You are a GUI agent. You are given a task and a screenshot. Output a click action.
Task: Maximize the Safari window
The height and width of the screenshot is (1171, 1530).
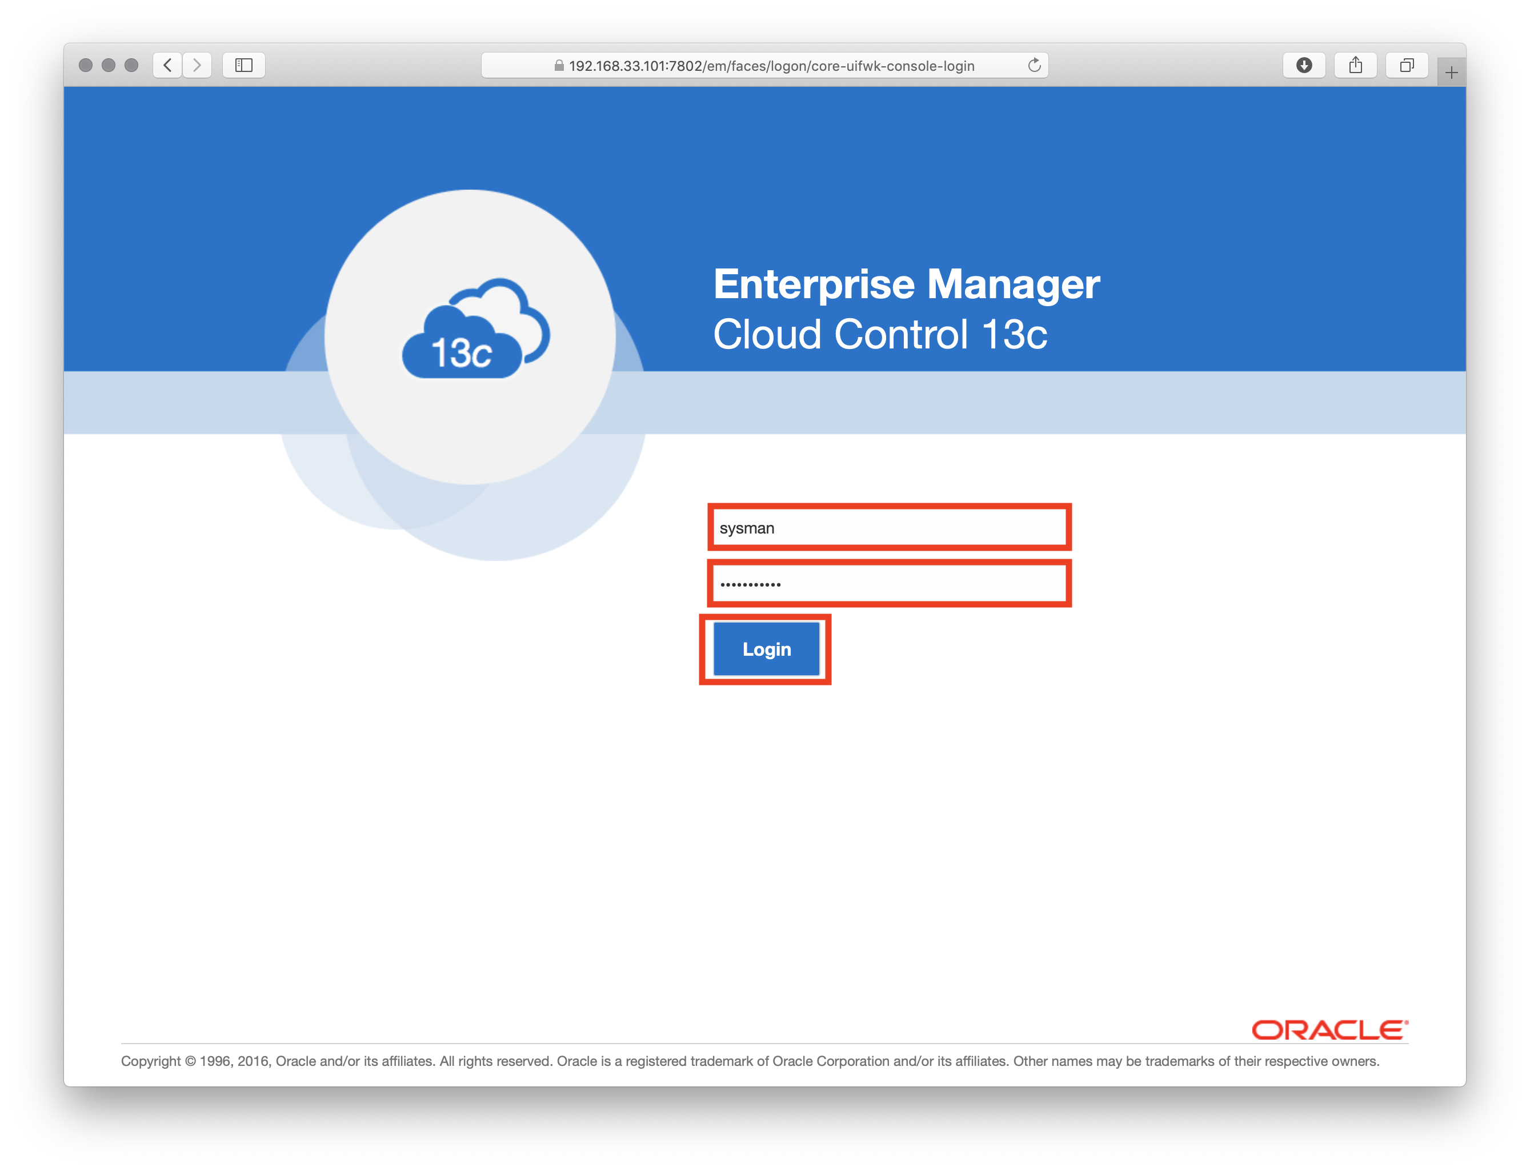coord(131,65)
